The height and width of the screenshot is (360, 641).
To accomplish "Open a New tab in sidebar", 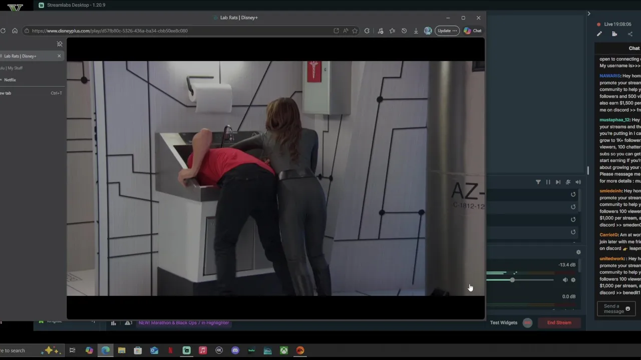I will 30,93.
